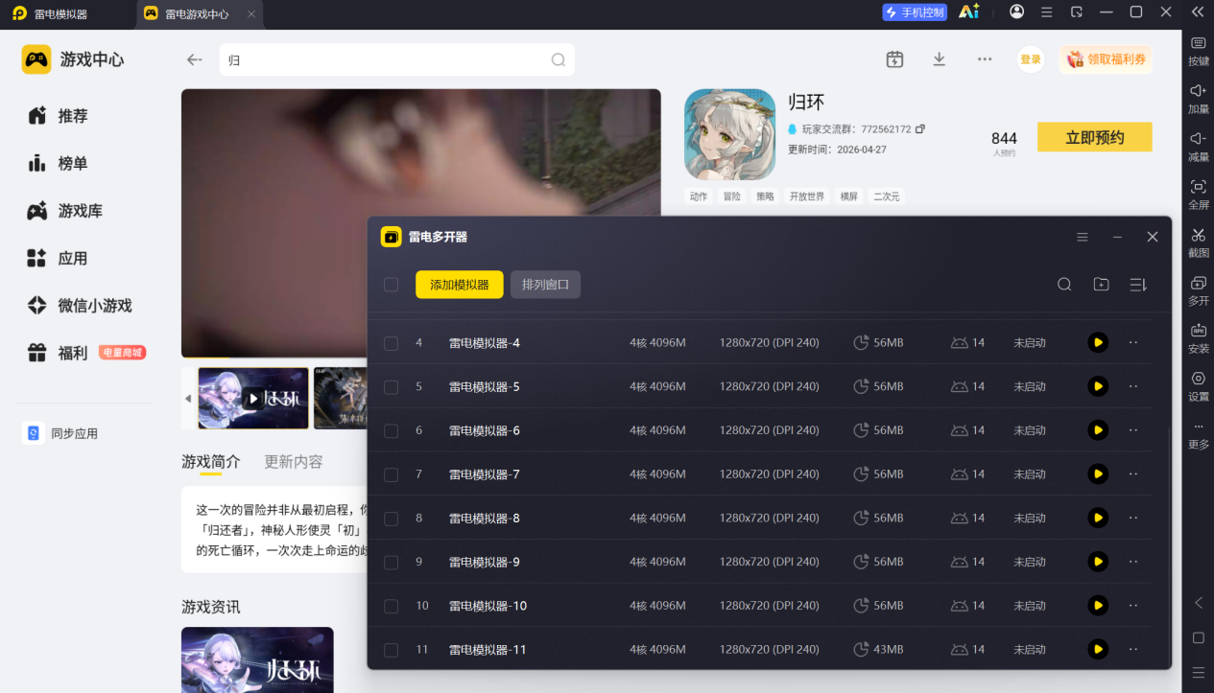Start emulator 雷电模拟器-4 with play button
Image resolution: width=1214 pixels, height=693 pixels.
1098,342
